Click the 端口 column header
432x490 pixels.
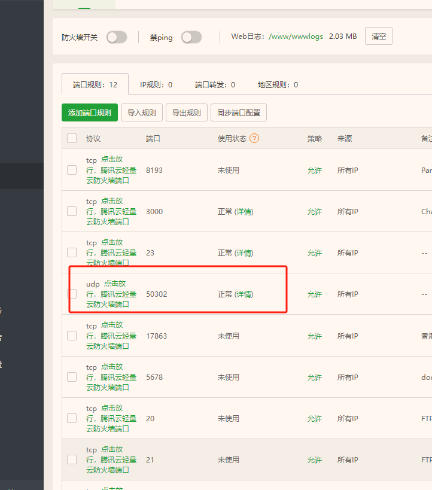click(153, 138)
